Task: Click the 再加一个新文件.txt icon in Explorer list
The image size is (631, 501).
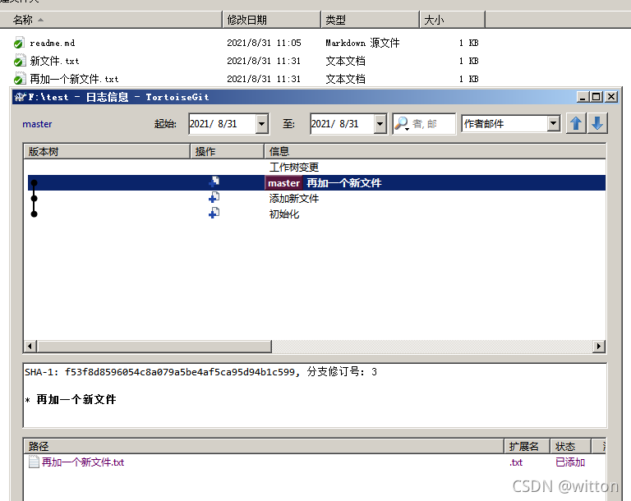Action: [x=19, y=79]
